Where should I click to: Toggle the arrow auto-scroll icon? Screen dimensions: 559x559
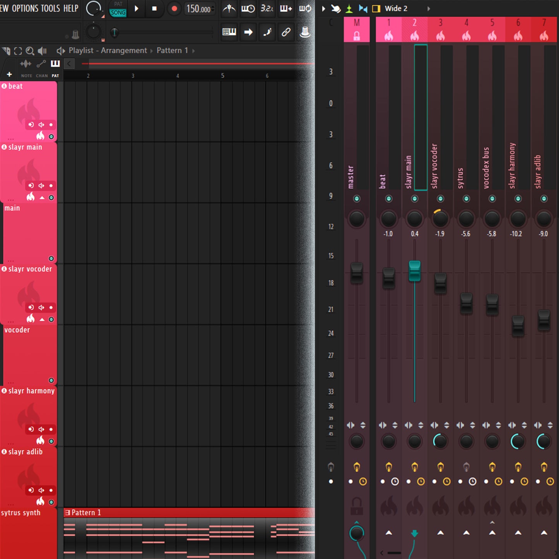(248, 32)
